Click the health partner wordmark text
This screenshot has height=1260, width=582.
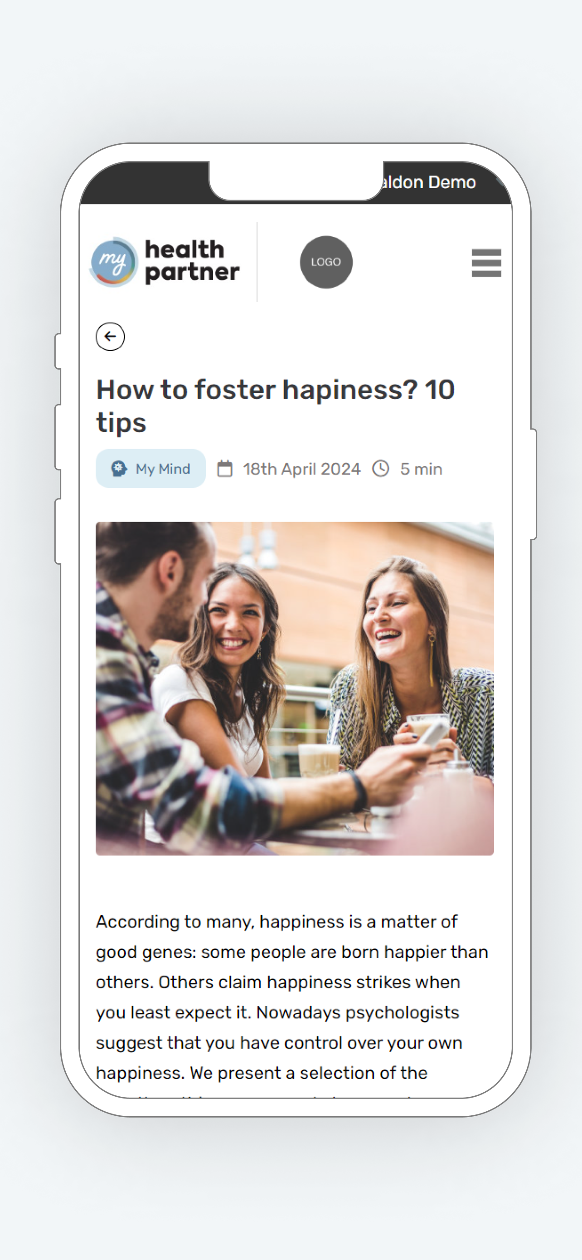coord(192,261)
